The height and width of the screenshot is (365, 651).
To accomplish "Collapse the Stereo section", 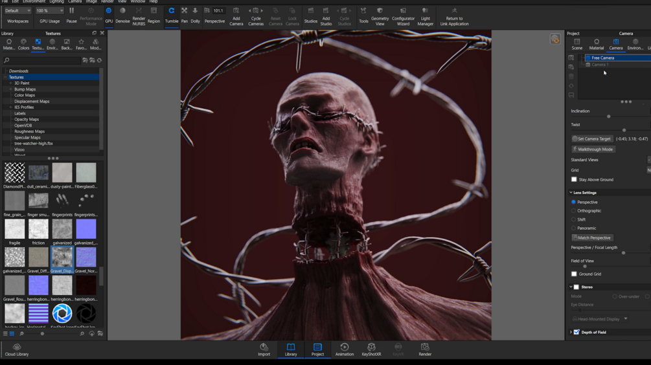I will point(571,287).
